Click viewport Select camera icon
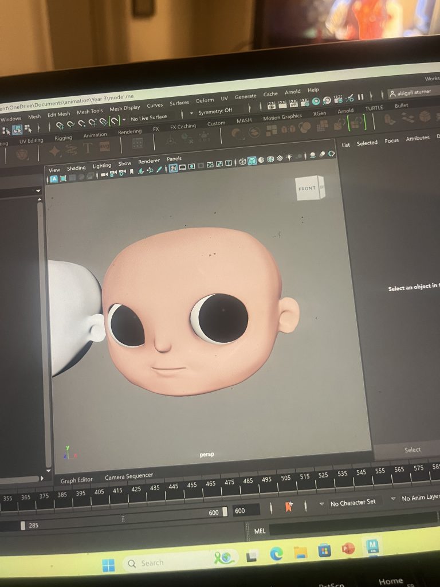This screenshot has height=587, width=440. (104, 174)
